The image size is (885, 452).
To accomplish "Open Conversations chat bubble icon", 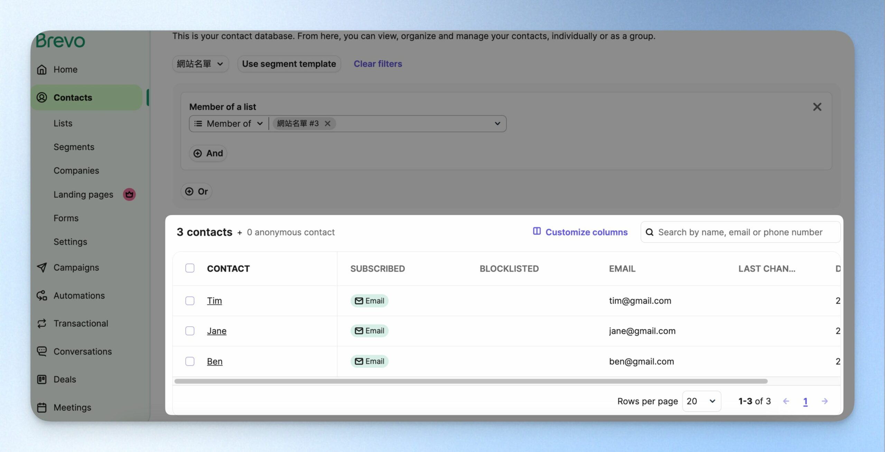I will [42, 352].
